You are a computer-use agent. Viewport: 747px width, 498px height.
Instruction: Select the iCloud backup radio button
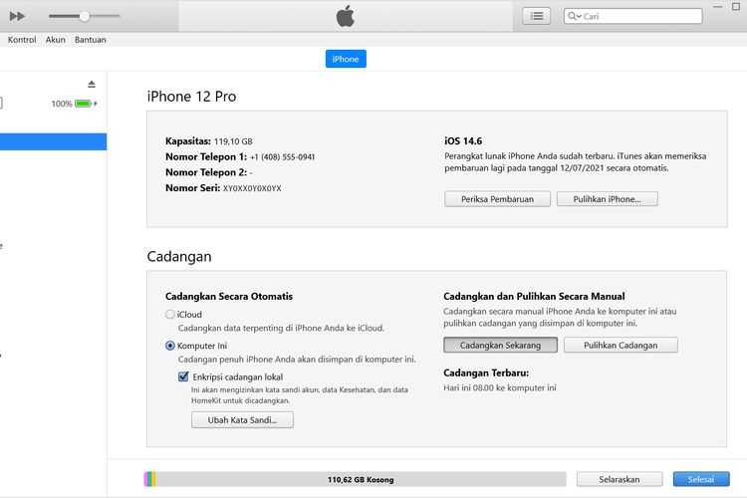pos(170,315)
